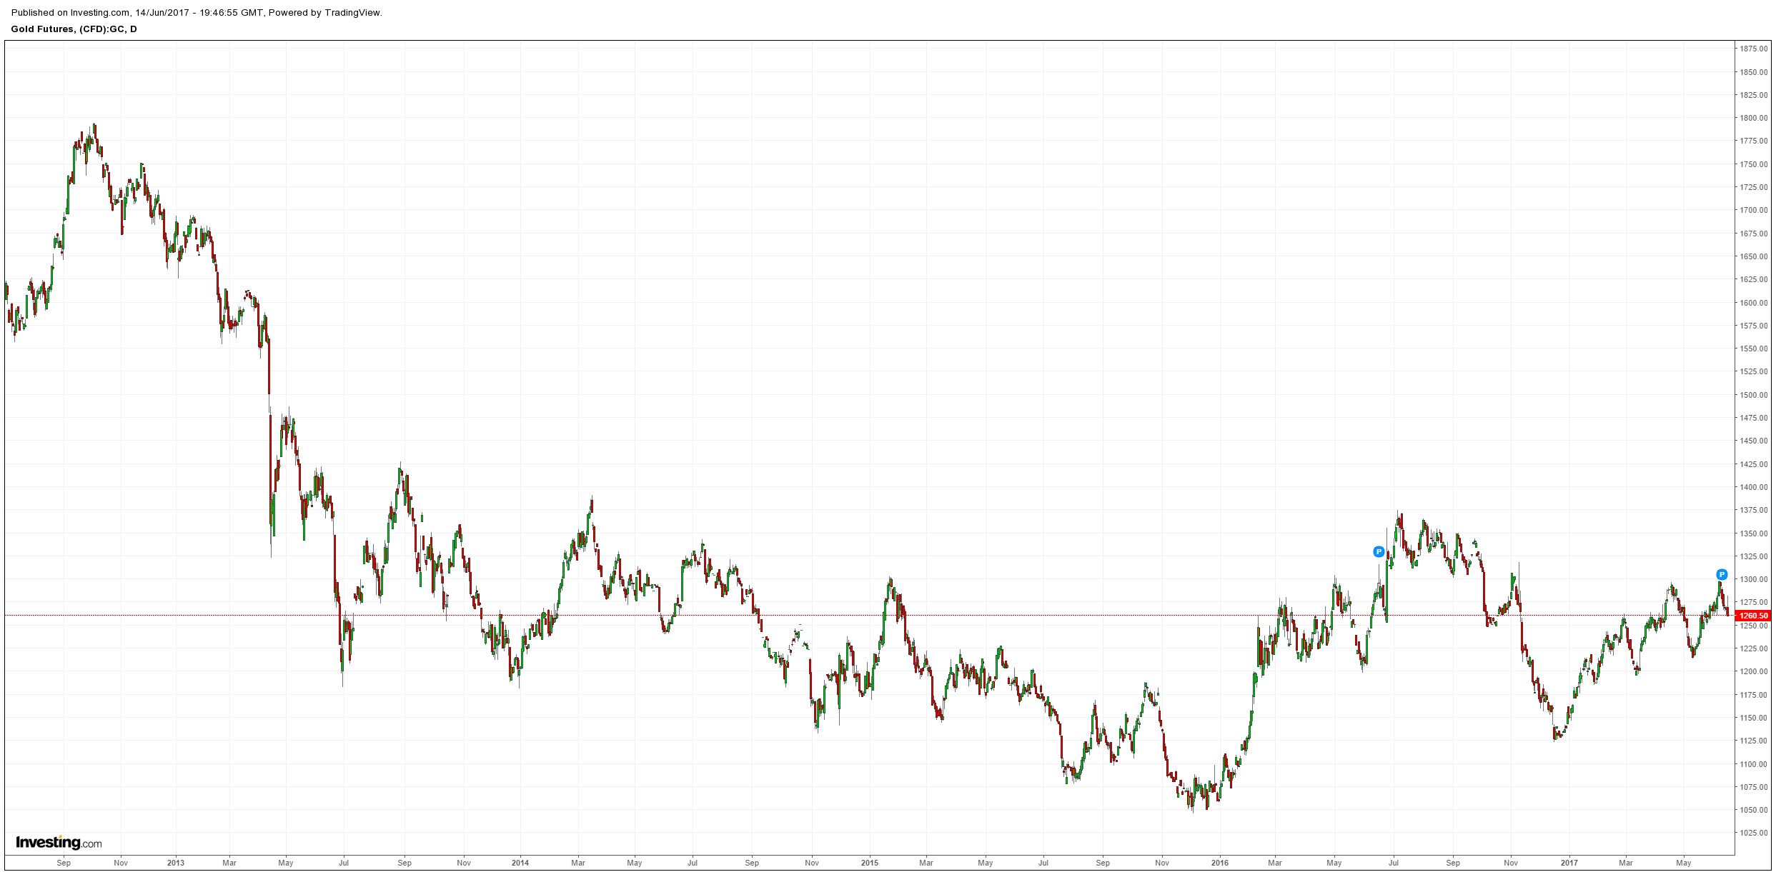Click the red 1260.50 current price tag
Viewport: 1776px width, 872px height.
[1753, 616]
